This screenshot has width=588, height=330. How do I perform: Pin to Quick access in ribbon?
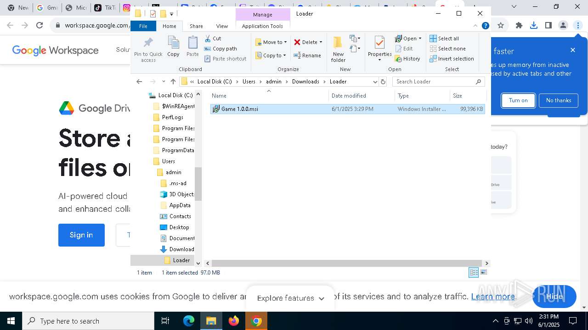click(148, 49)
